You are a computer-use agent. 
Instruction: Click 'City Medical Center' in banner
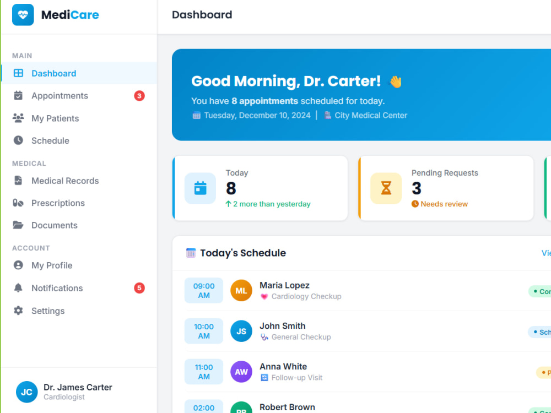coord(371,115)
